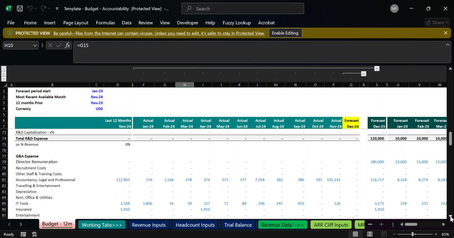Collapse the formula bar with chevron
This screenshot has width=454, height=238.
pos(448,45)
